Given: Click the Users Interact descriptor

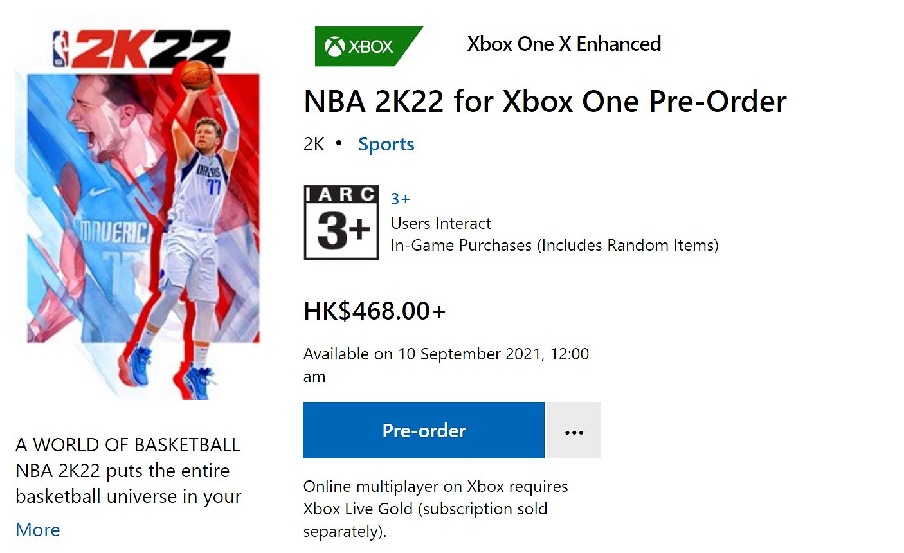Looking at the screenshot, I should (x=440, y=223).
